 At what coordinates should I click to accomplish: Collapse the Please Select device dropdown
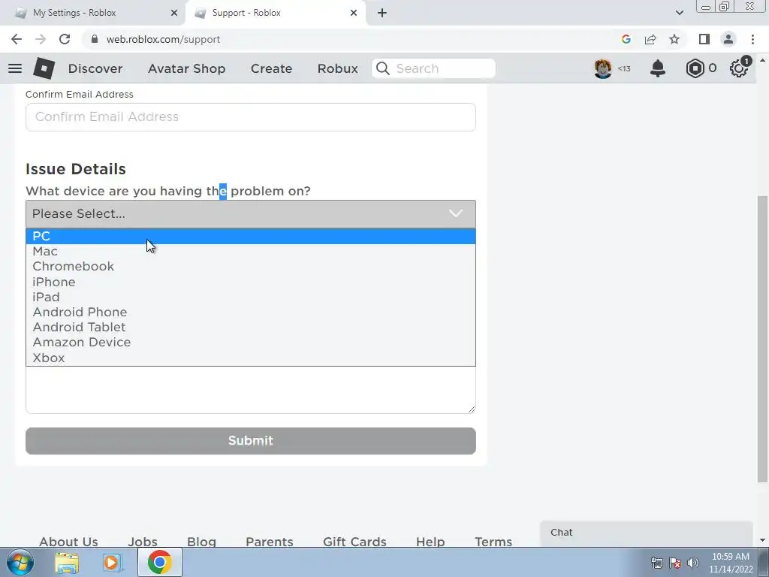[251, 213]
